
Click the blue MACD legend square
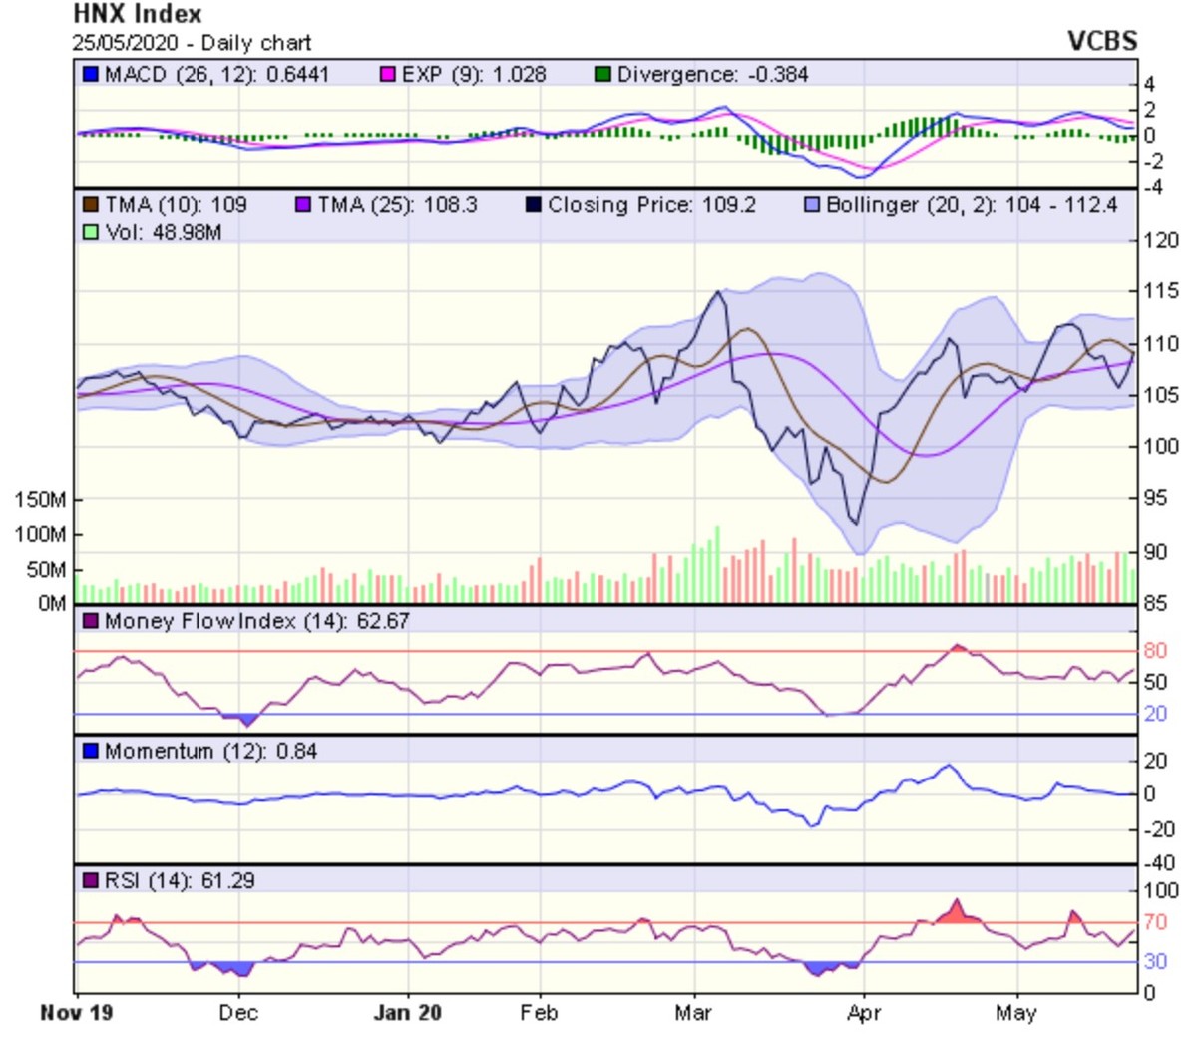(91, 75)
